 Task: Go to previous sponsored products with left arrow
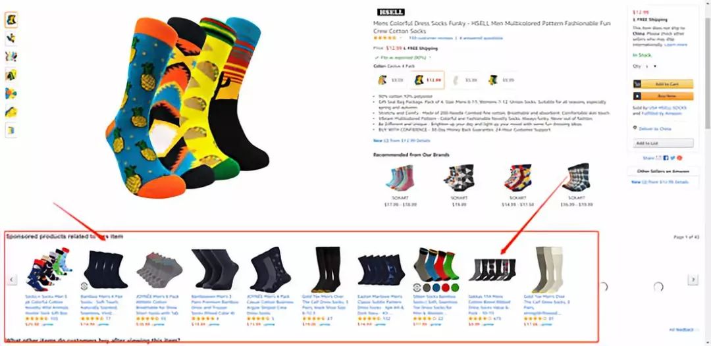point(13,280)
